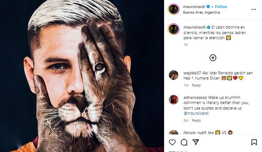Load more comments with the plus circle
This screenshot has height=152, width=262.
(x=213, y=58)
